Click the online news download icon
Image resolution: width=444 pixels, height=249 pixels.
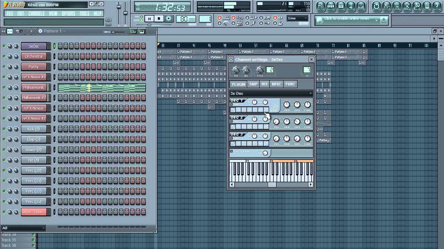383,20
